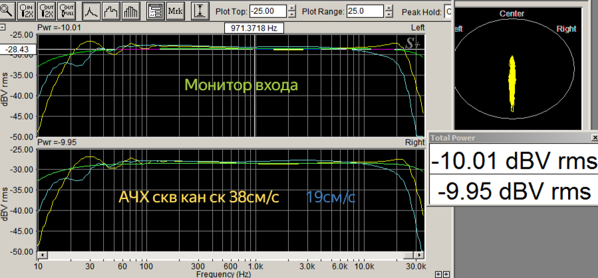This screenshot has width=598, height=278.
Task: Click the Plot Top: label
Action: pyautogui.click(x=231, y=12)
